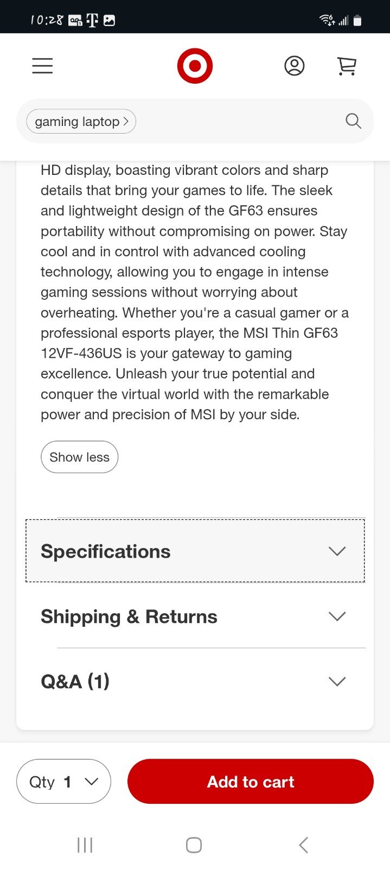The width and height of the screenshot is (390, 869).
Task: Tap the Wi-Fi indicator in status bar
Action: click(327, 21)
